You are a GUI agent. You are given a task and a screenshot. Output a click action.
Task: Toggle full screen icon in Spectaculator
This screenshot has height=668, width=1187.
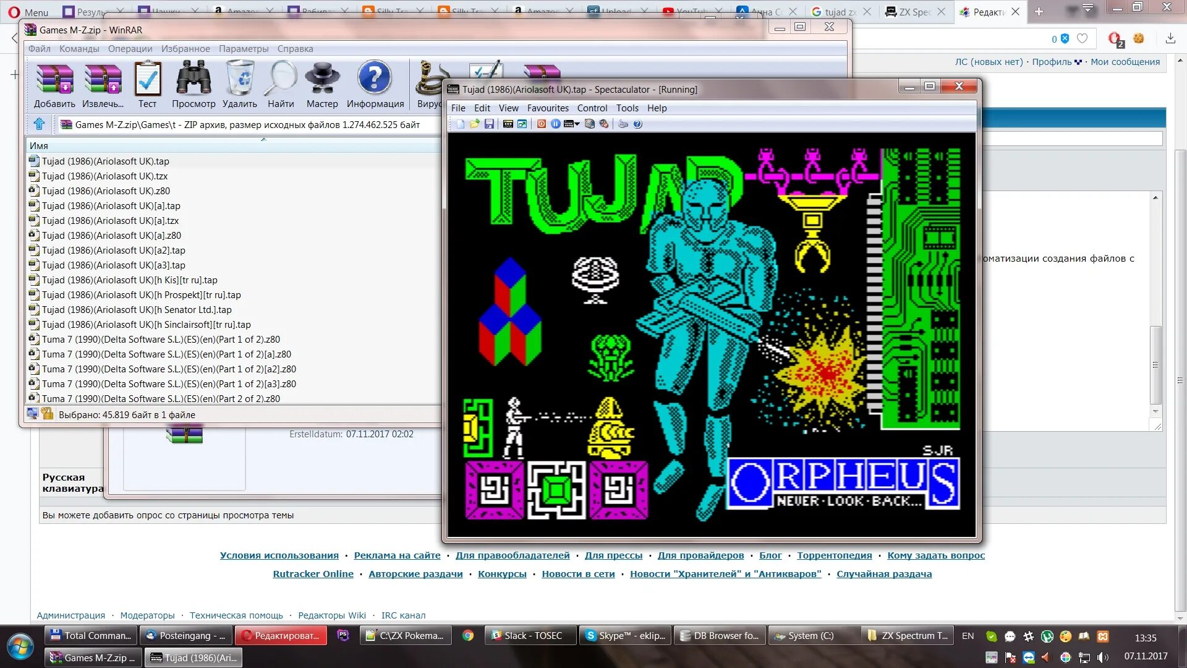click(x=522, y=124)
